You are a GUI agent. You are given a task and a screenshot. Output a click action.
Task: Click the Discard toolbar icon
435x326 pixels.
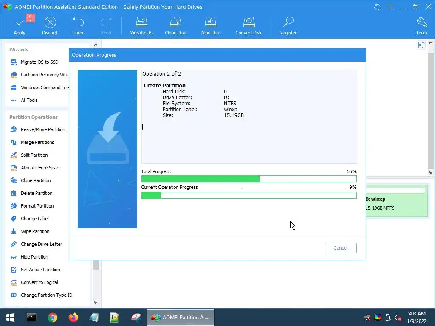tap(50, 26)
